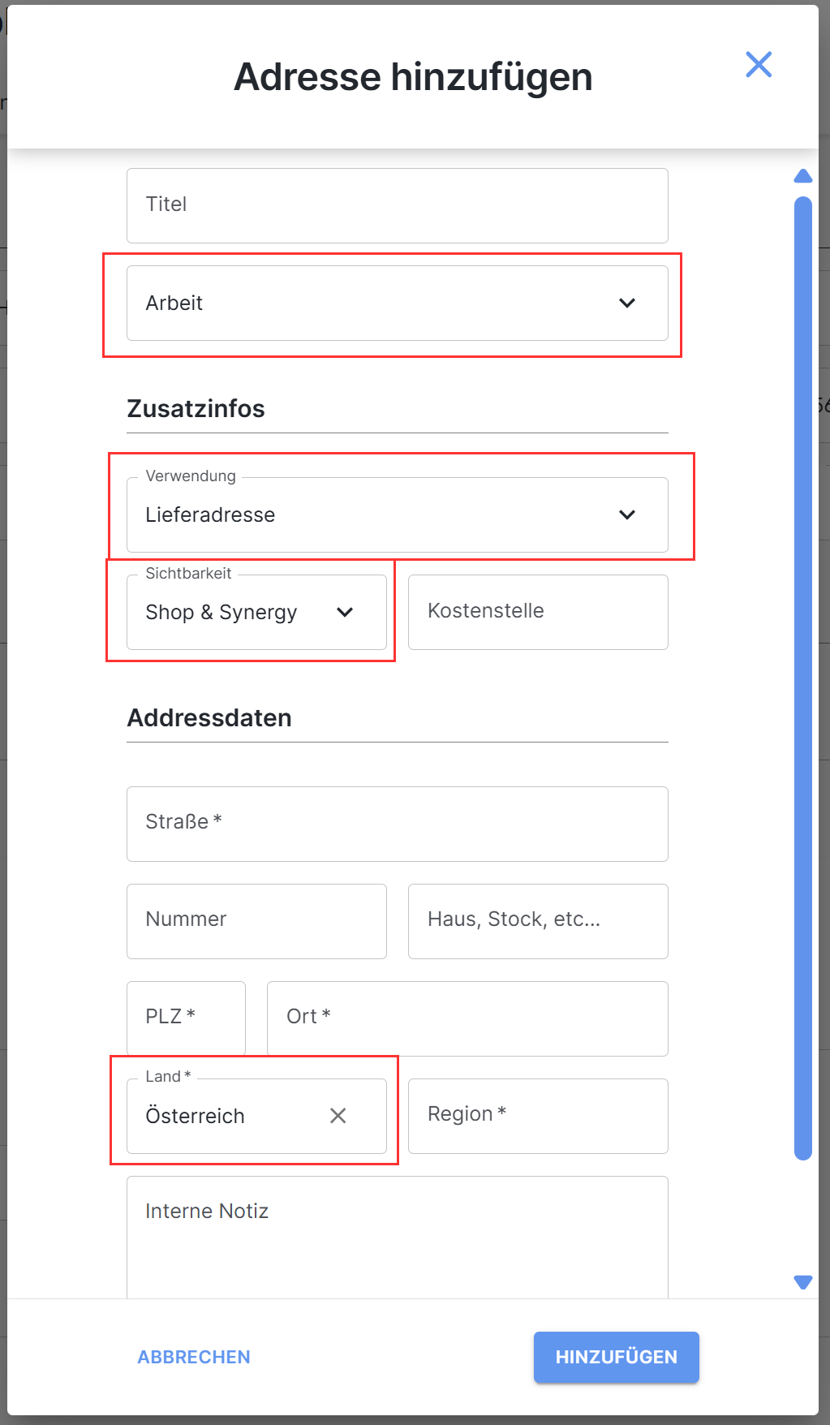Clear the Österreich country selection
This screenshot has height=1425, width=830.
[338, 1116]
